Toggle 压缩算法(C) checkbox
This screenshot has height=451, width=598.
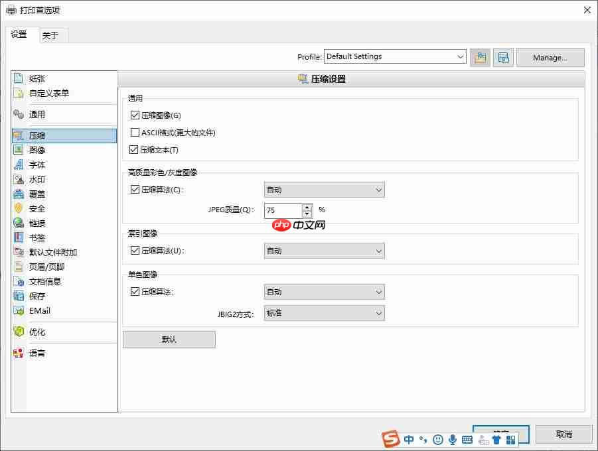click(x=135, y=189)
